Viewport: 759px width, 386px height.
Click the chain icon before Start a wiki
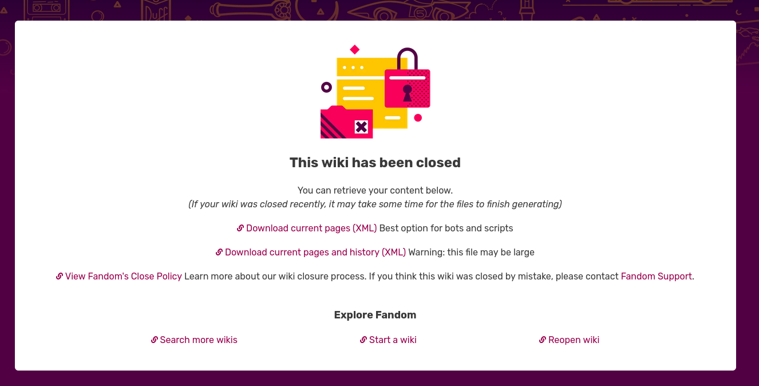point(363,340)
